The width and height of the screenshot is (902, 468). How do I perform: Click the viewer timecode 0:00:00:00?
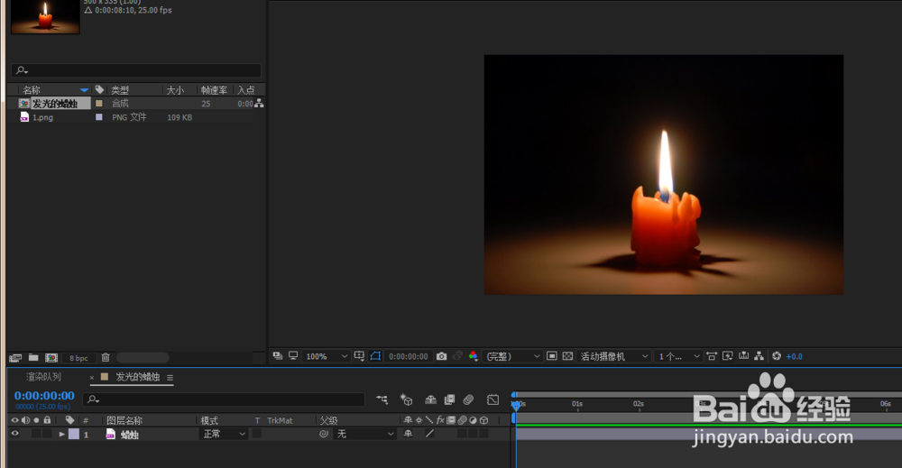[x=408, y=356]
